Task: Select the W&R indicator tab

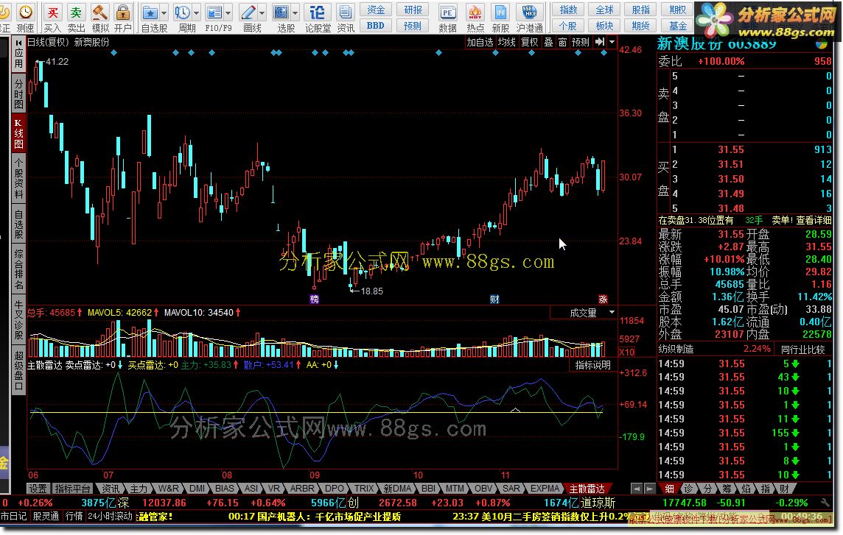Action: 168,489
